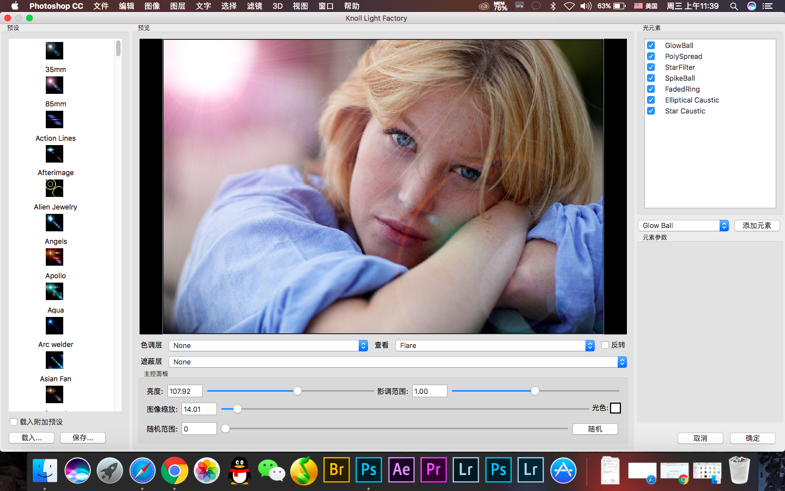Disable the StarFilter element
The height and width of the screenshot is (491, 785).
pyautogui.click(x=651, y=67)
